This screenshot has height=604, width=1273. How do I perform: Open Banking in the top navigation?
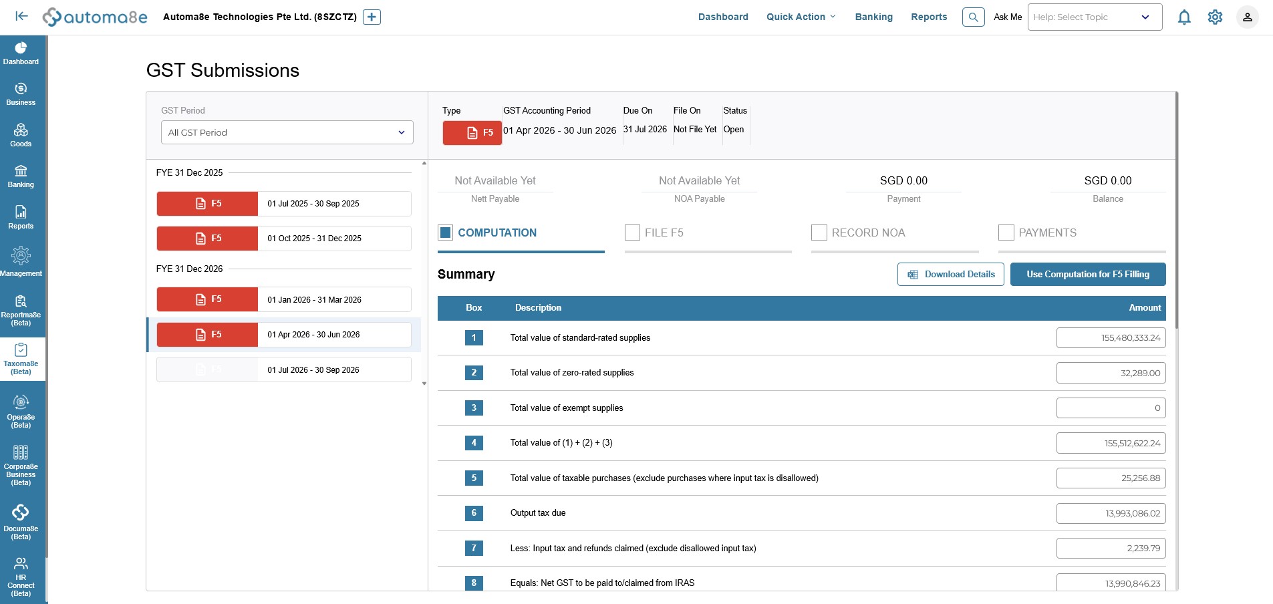coord(873,17)
